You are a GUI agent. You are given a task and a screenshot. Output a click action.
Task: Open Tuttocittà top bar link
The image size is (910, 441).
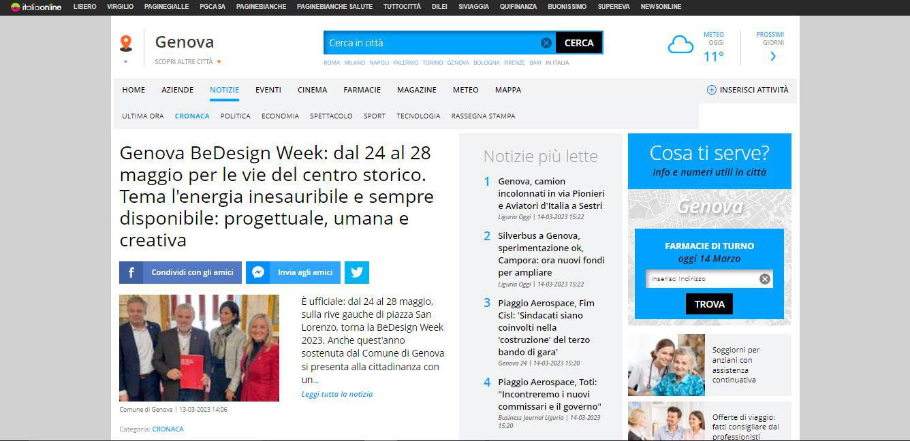(x=402, y=7)
